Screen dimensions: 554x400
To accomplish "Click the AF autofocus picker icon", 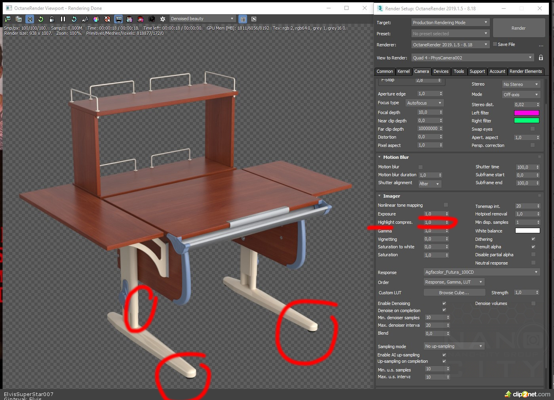I will [85, 19].
